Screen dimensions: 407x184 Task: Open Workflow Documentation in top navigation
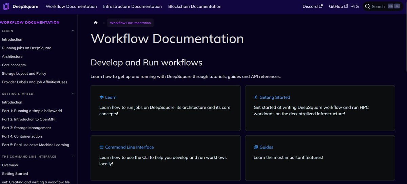tap(71, 6)
